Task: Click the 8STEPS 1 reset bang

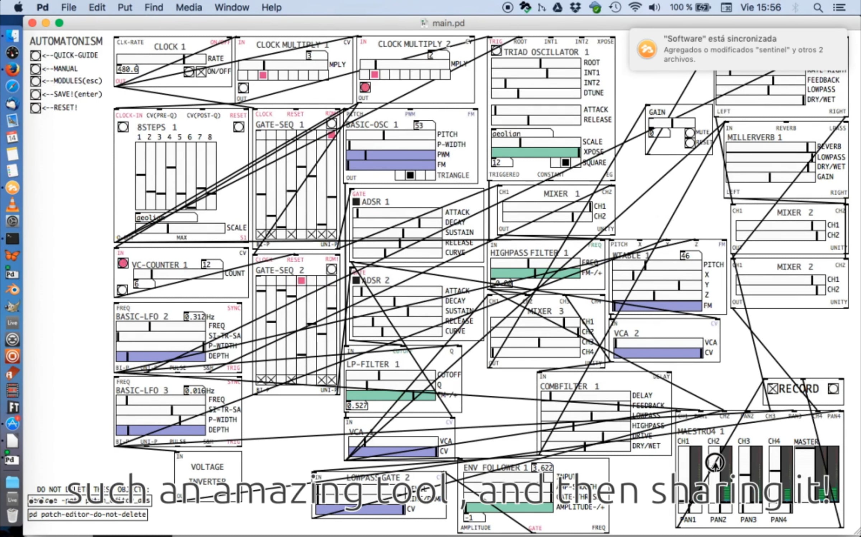Action: [x=239, y=127]
